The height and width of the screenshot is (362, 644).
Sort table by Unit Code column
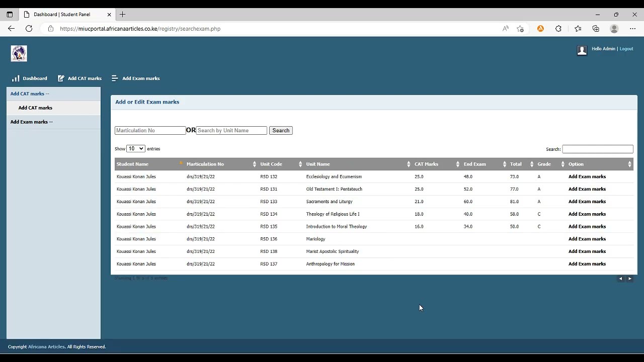click(x=281, y=164)
